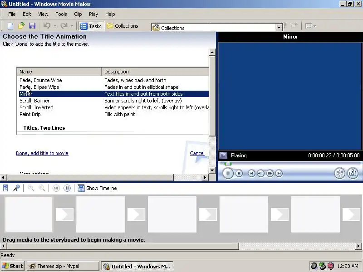Rewind the storyboard
Image resolution: width=363 pixels, height=272 pixels.
click(x=56, y=188)
